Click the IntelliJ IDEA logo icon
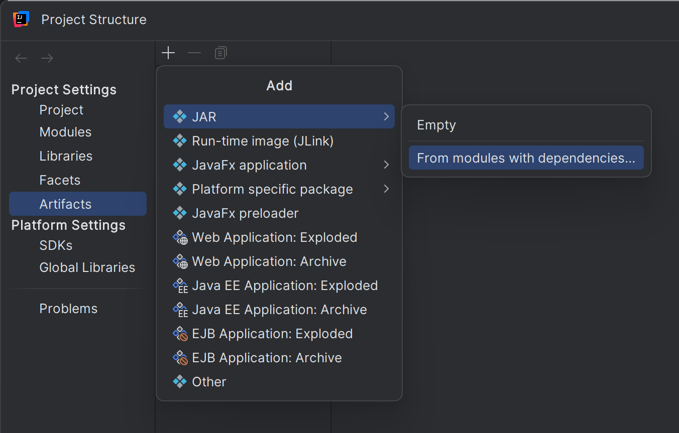The width and height of the screenshot is (679, 433). (21, 20)
